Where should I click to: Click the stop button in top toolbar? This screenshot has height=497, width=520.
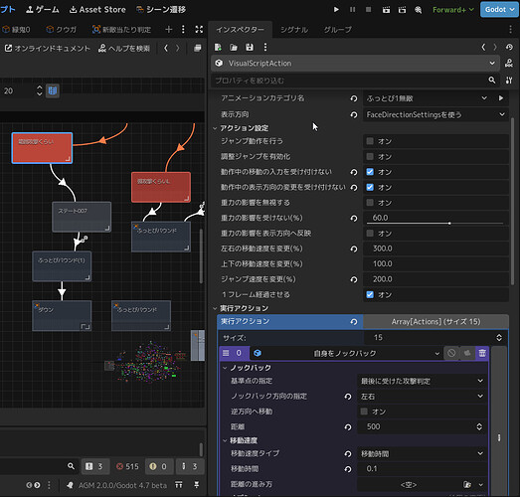(x=369, y=10)
